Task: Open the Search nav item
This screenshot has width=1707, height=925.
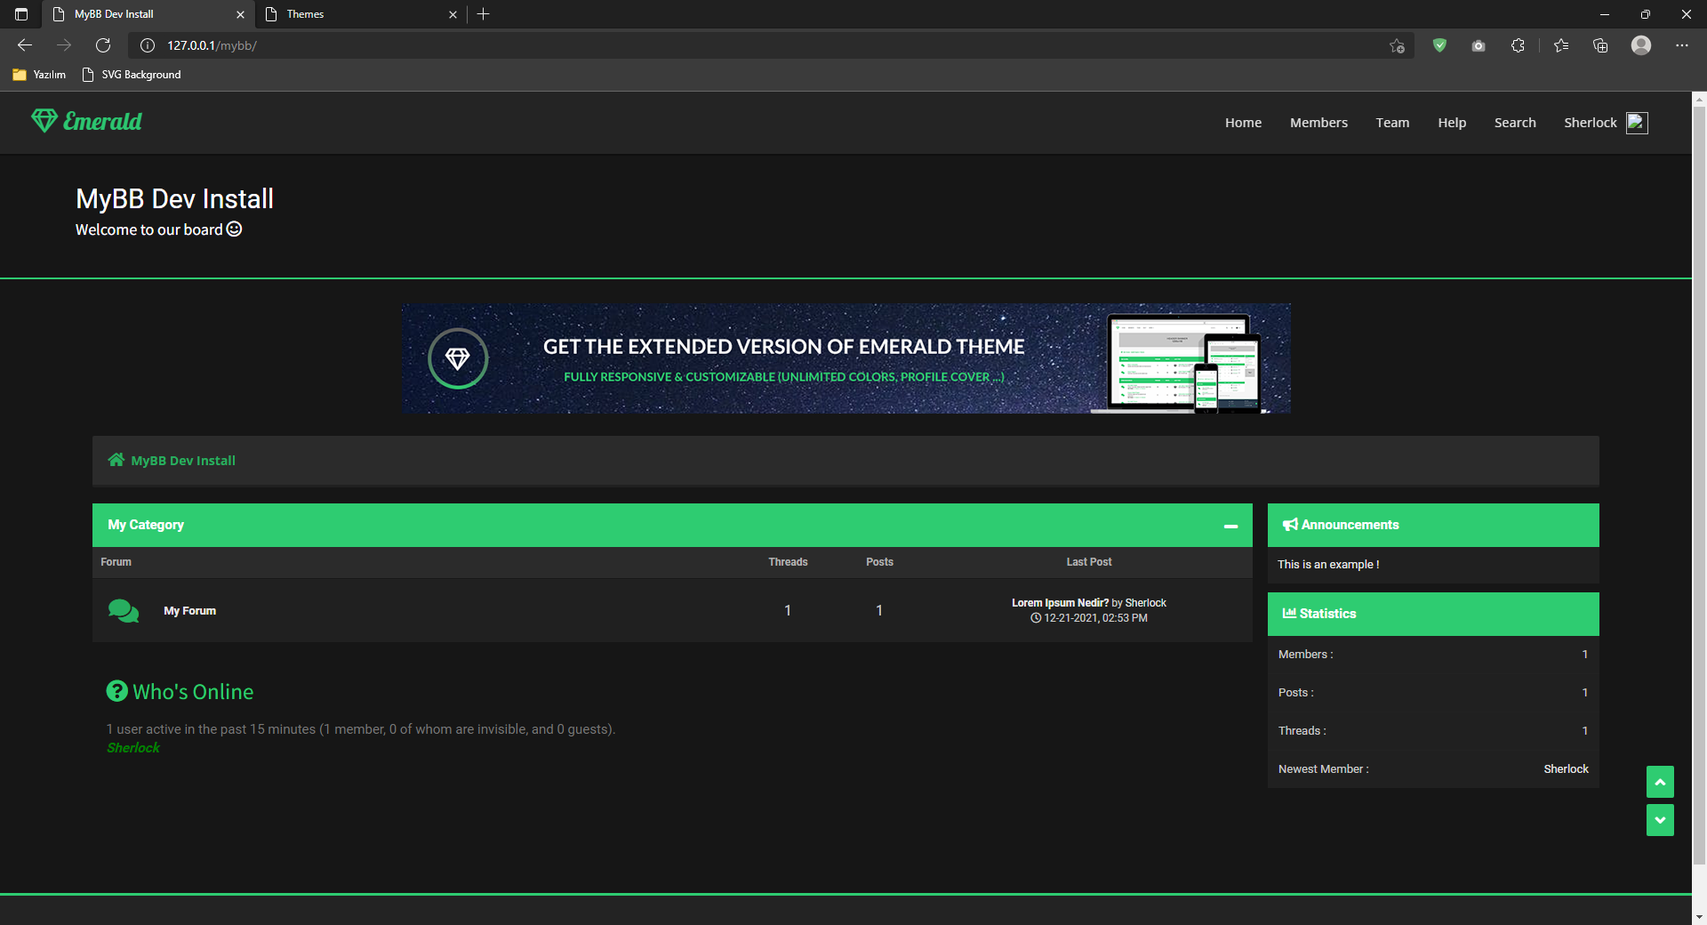Action: pos(1515,123)
